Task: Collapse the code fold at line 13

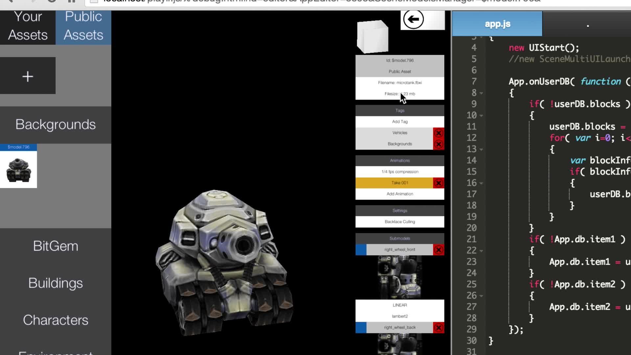Action: (481, 149)
